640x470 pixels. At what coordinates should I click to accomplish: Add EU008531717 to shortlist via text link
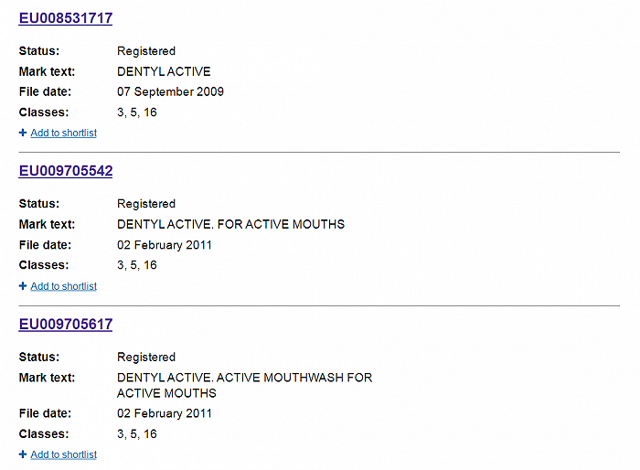click(x=63, y=134)
